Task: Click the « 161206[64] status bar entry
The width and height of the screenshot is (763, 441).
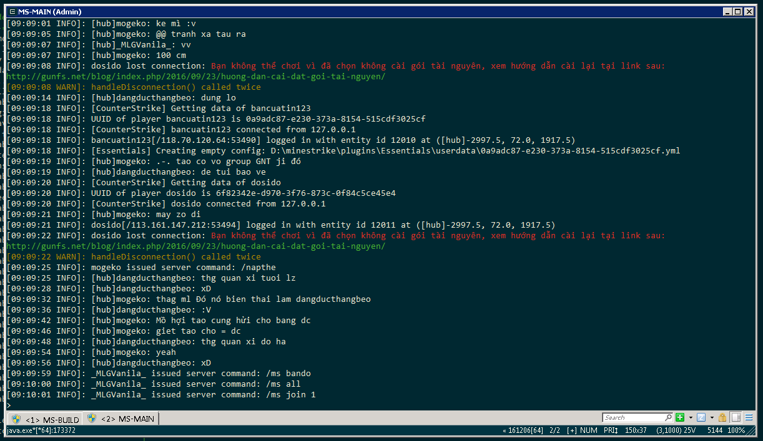Action: 523,430
